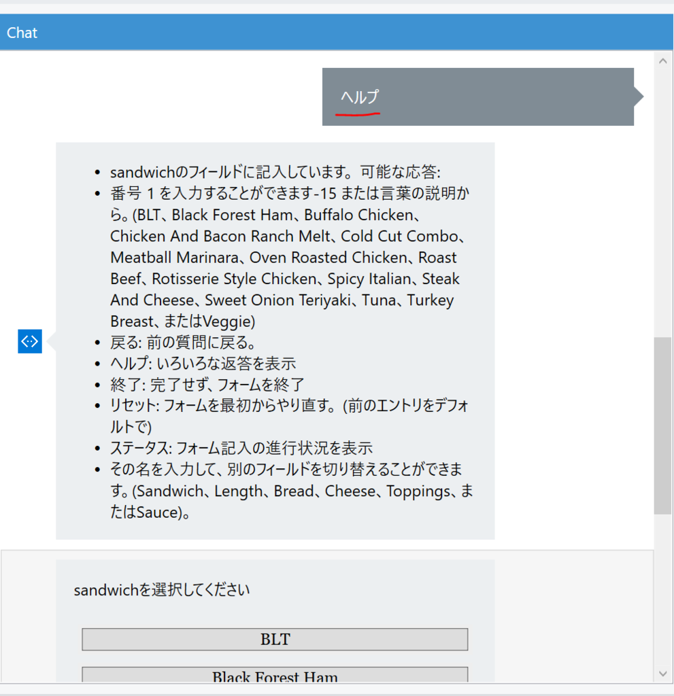Click the scrollbar down arrow
The width and height of the screenshot is (674, 696).
pos(663,674)
